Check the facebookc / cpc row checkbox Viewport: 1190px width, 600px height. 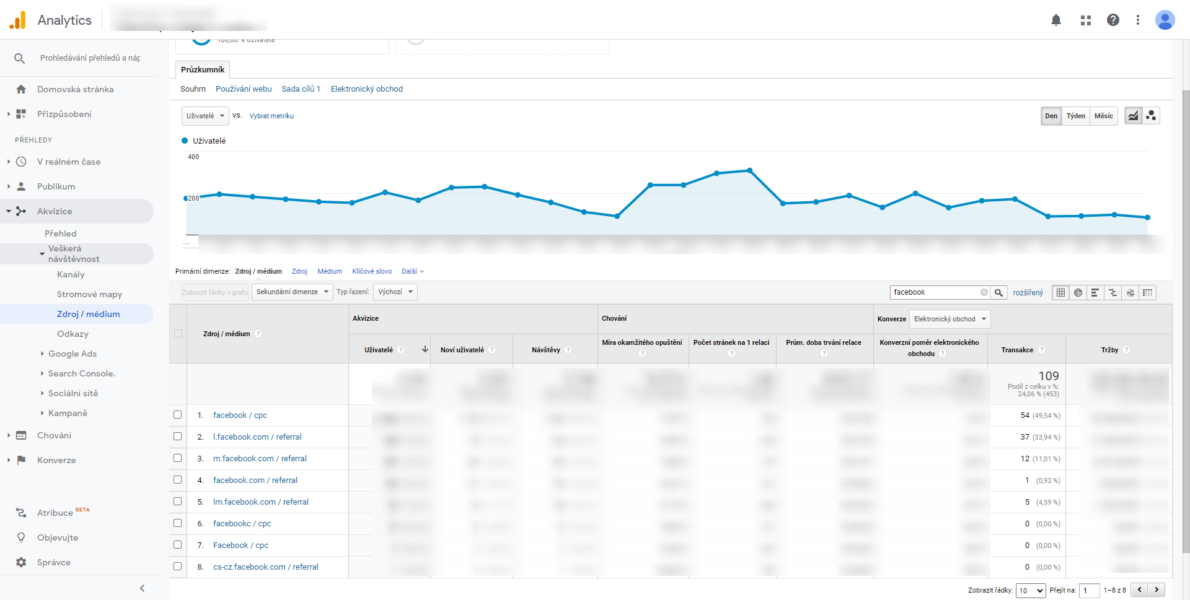(x=177, y=523)
